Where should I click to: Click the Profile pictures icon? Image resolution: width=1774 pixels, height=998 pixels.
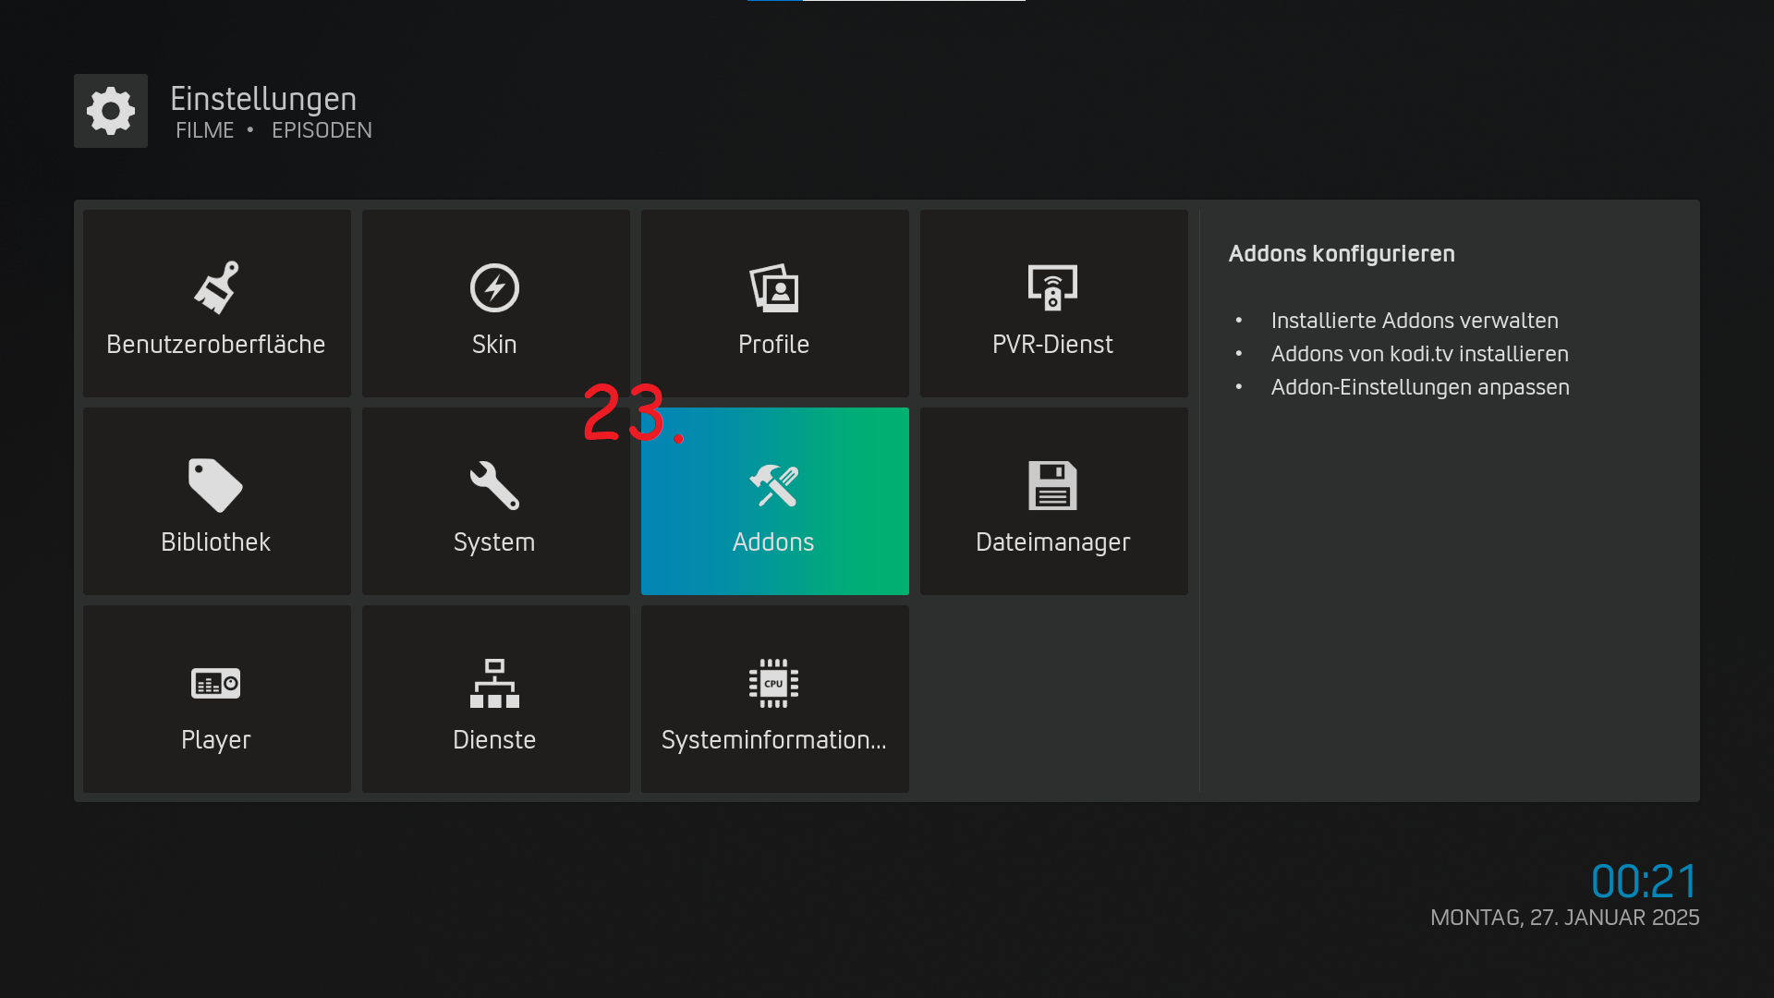(x=773, y=287)
